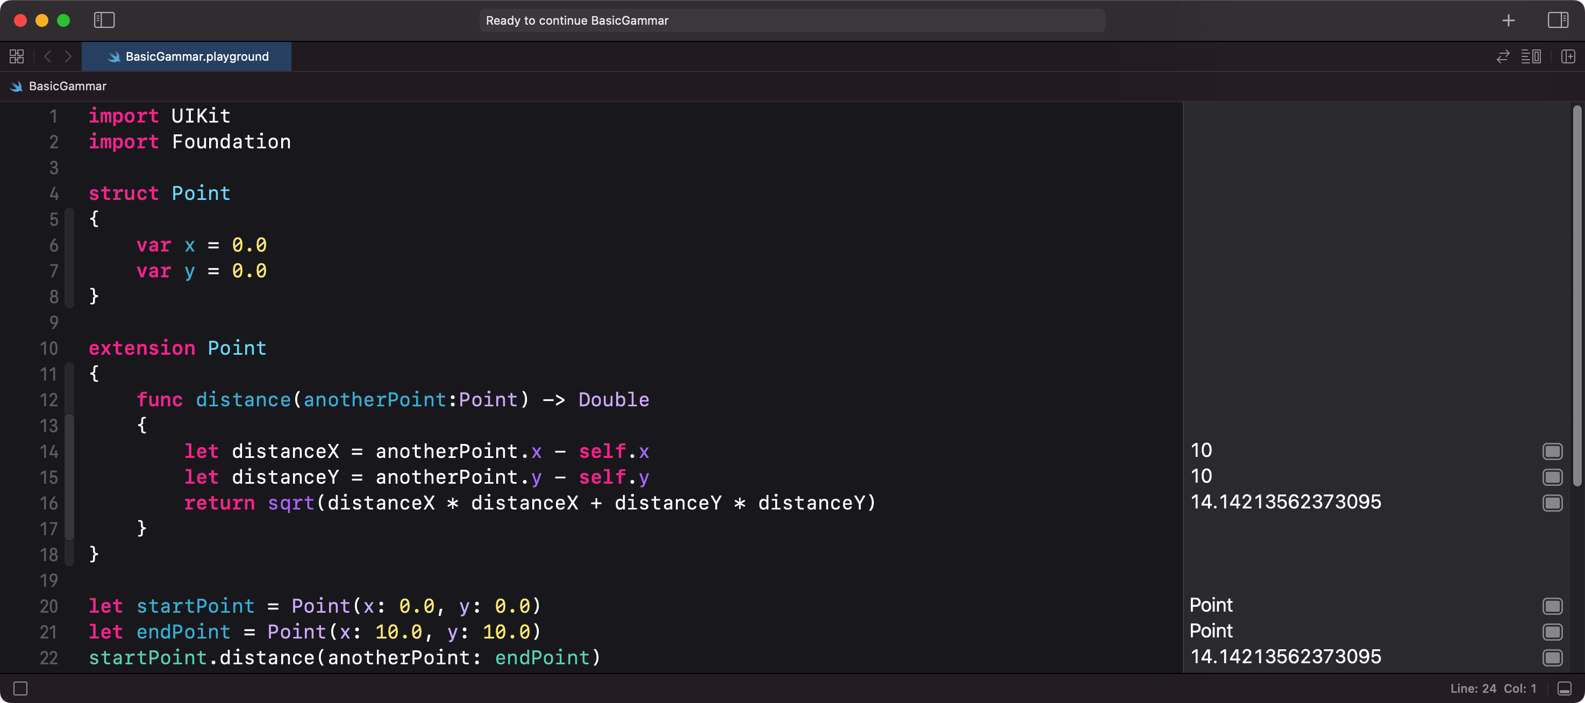Show quick look for line 22 distance result
The height and width of the screenshot is (703, 1585).
(1552, 658)
